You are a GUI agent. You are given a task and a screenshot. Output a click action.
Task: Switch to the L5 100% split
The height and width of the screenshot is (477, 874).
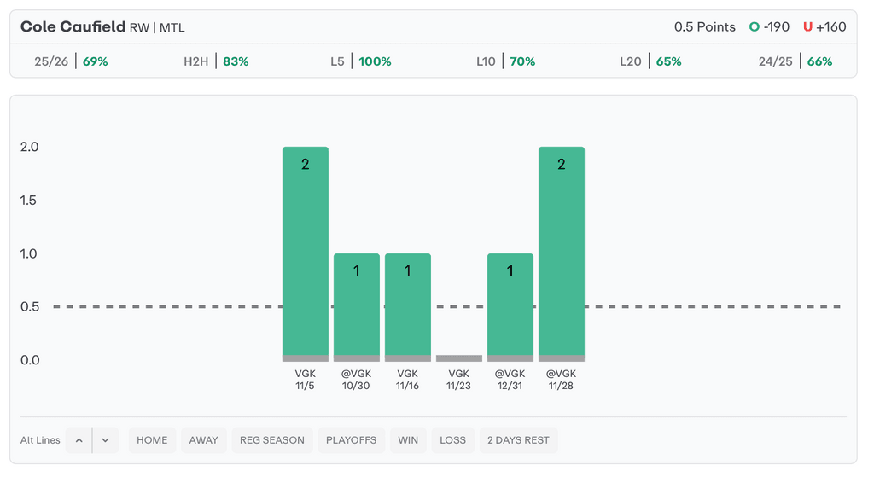point(360,61)
